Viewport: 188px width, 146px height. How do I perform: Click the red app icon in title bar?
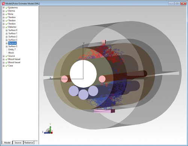[3, 3]
